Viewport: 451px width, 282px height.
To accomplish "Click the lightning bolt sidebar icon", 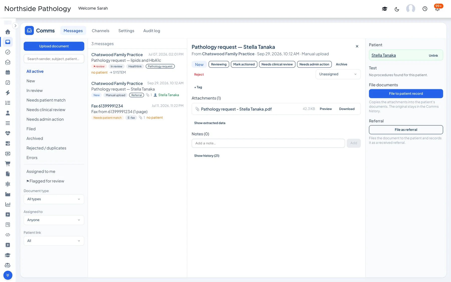I will [8, 93].
